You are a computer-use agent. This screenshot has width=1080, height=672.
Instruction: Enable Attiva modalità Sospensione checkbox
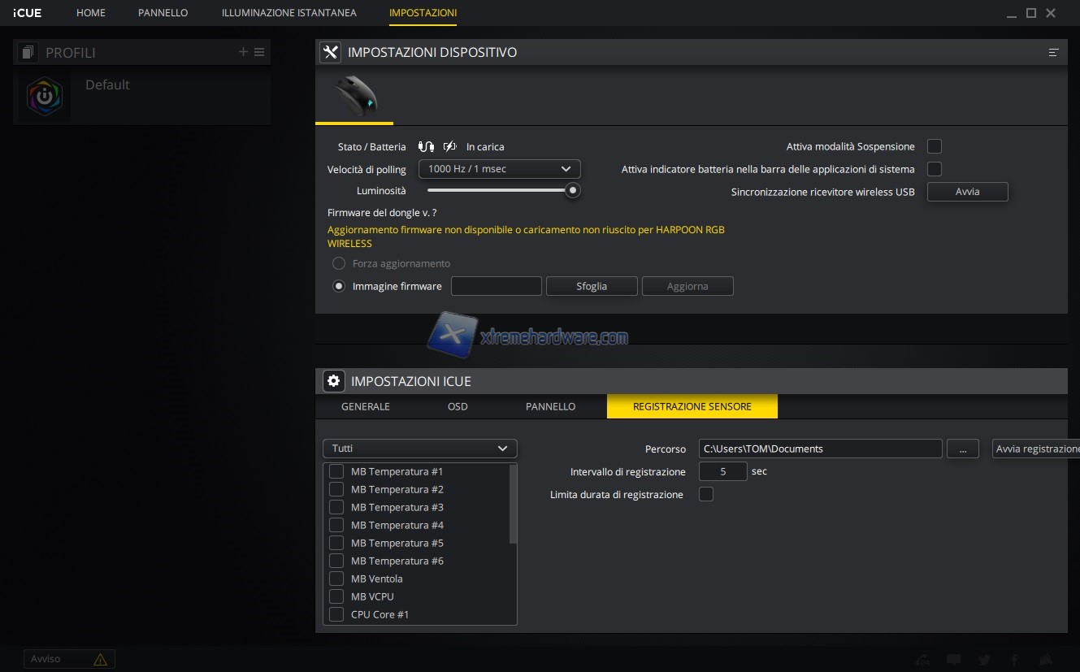pyautogui.click(x=935, y=146)
